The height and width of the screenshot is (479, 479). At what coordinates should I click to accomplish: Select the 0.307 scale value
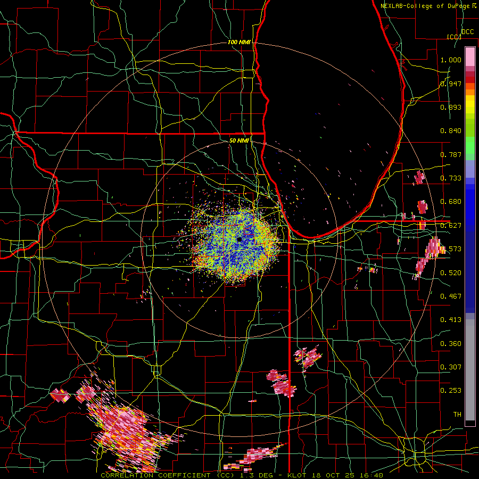tap(451, 367)
